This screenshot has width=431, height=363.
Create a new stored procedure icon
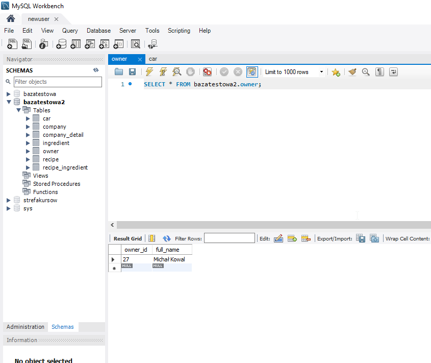click(104, 44)
